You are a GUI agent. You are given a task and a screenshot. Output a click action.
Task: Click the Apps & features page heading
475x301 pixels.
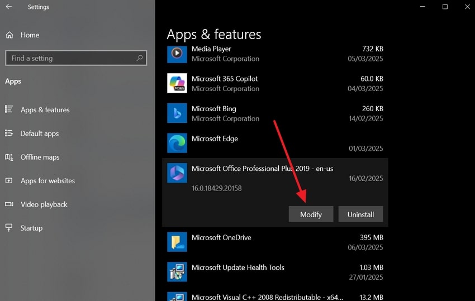pos(214,34)
